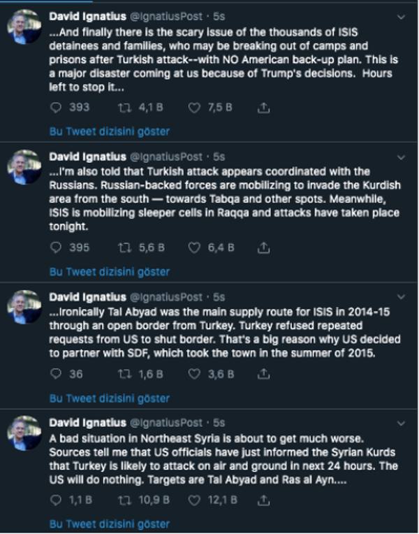Like the Tal Abyad supply route tweet
The height and width of the screenshot is (534, 419).
click(x=194, y=374)
